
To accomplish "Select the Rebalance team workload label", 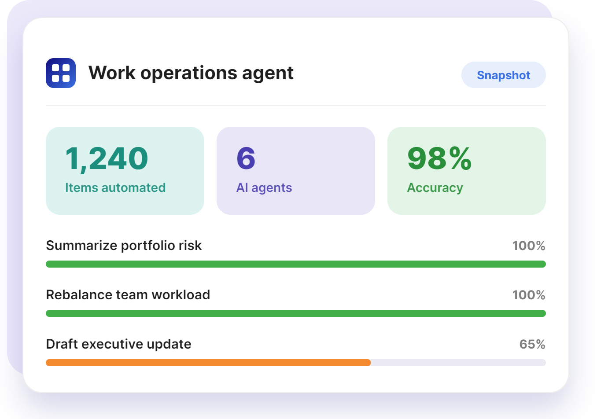I will [128, 295].
